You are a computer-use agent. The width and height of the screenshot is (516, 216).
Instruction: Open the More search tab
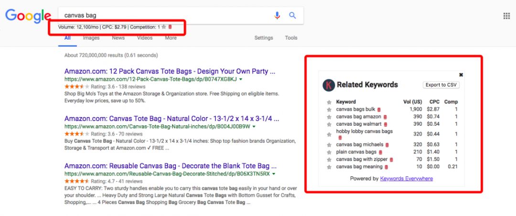coord(171,38)
